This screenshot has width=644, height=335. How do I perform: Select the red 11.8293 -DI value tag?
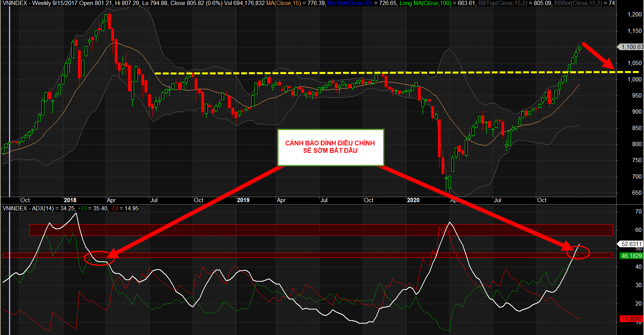click(631, 319)
